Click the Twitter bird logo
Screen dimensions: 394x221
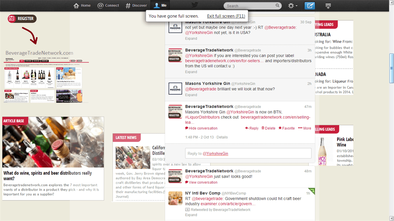click(195, 5)
